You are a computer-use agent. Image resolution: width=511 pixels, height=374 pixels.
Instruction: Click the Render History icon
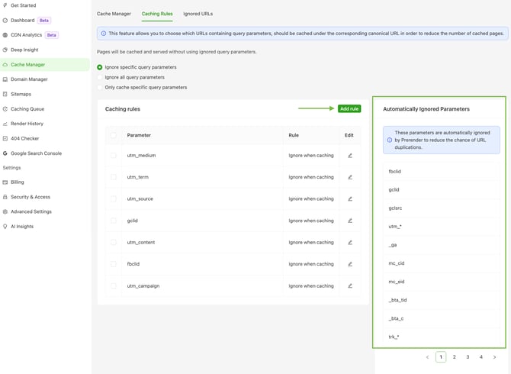tap(5, 124)
